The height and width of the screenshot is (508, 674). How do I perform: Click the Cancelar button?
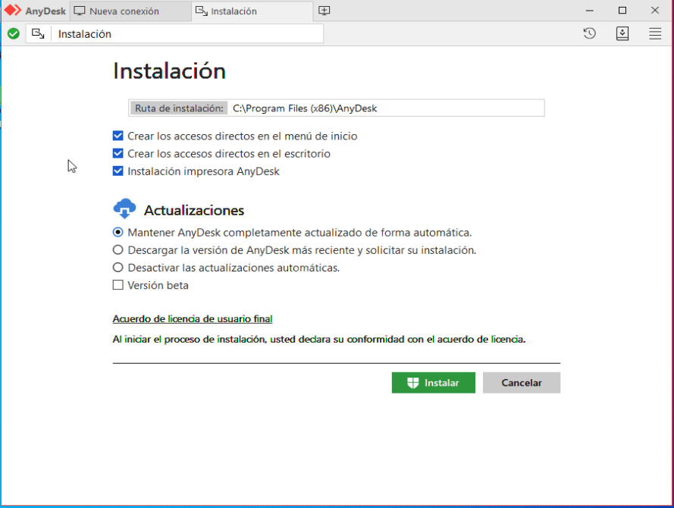522,382
